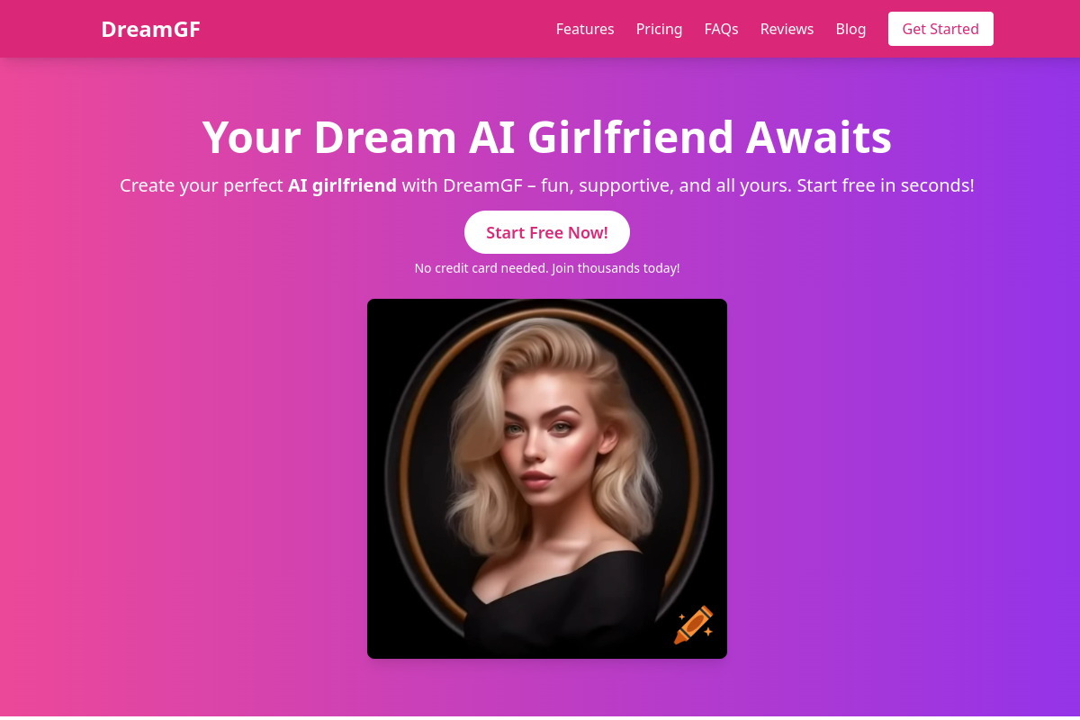Click the orange crayon sparkle icon

click(693, 625)
